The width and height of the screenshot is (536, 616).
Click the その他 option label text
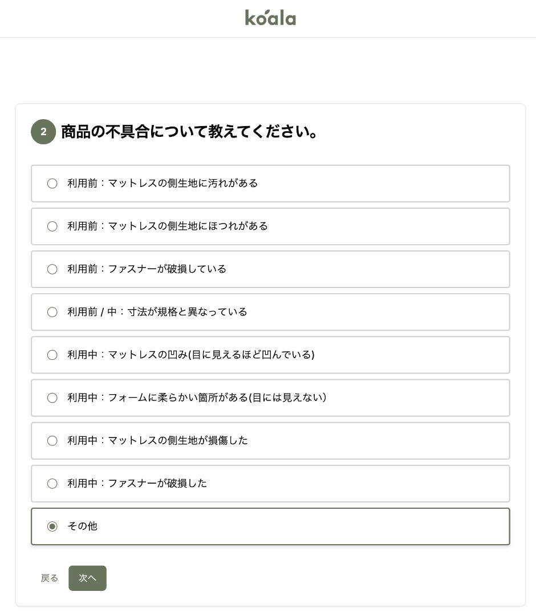click(x=82, y=526)
